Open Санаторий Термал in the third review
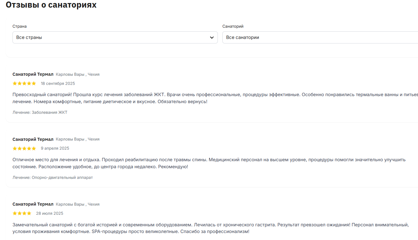The width and height of the screenshot is (418, 240). [x=33, y=204]
